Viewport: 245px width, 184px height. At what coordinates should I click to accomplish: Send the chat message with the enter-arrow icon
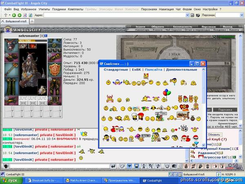point(113,166)
